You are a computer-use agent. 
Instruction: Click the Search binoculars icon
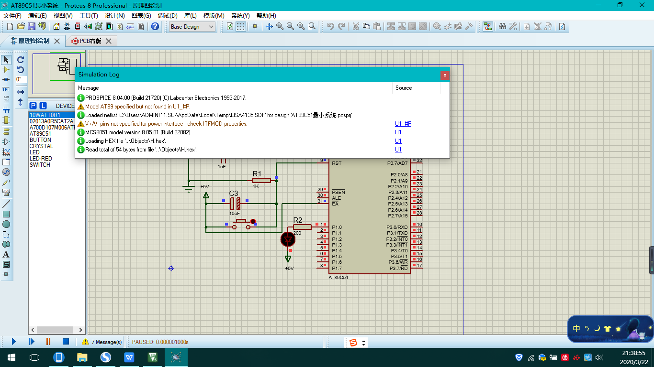click(502, 26)
